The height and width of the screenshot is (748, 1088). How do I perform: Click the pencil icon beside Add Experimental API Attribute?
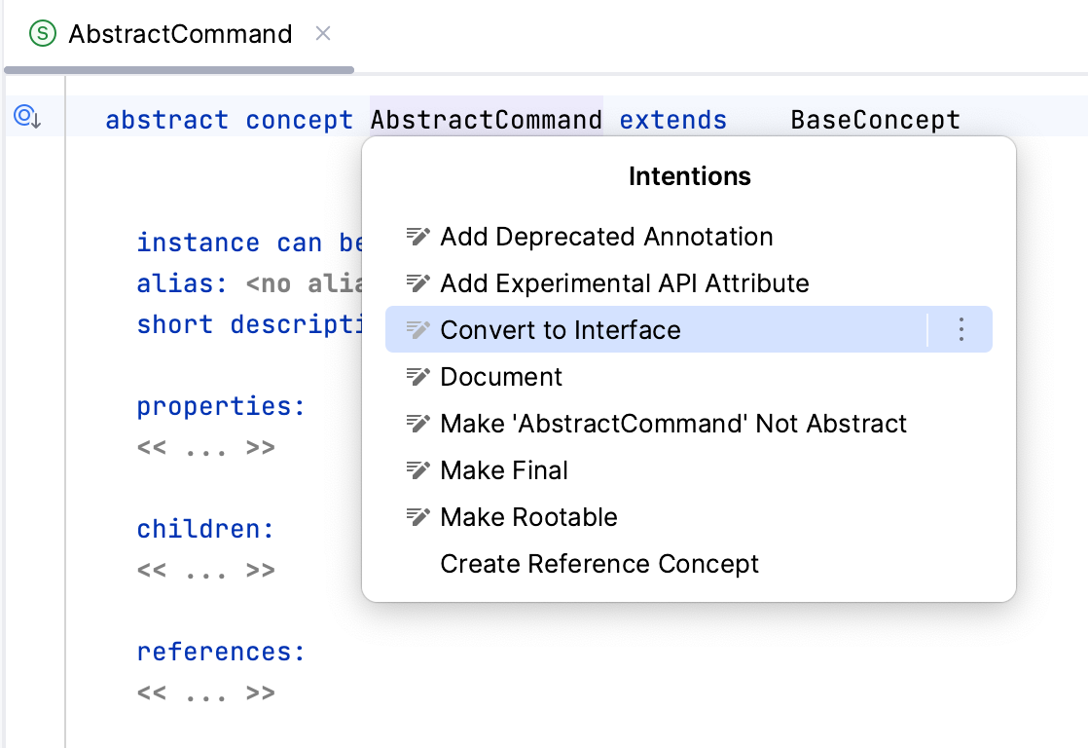coord(417,283)
